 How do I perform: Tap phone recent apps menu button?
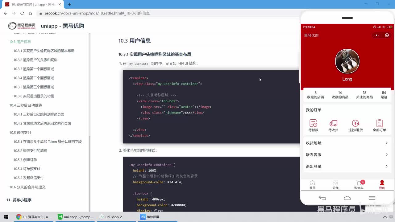(372, 198)
